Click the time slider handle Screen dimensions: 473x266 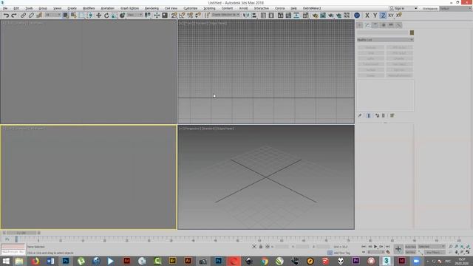coord(21,233)
